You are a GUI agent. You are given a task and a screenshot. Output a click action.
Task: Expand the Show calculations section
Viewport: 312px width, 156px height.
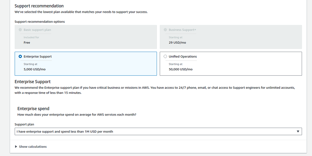(x=31, y=147)
